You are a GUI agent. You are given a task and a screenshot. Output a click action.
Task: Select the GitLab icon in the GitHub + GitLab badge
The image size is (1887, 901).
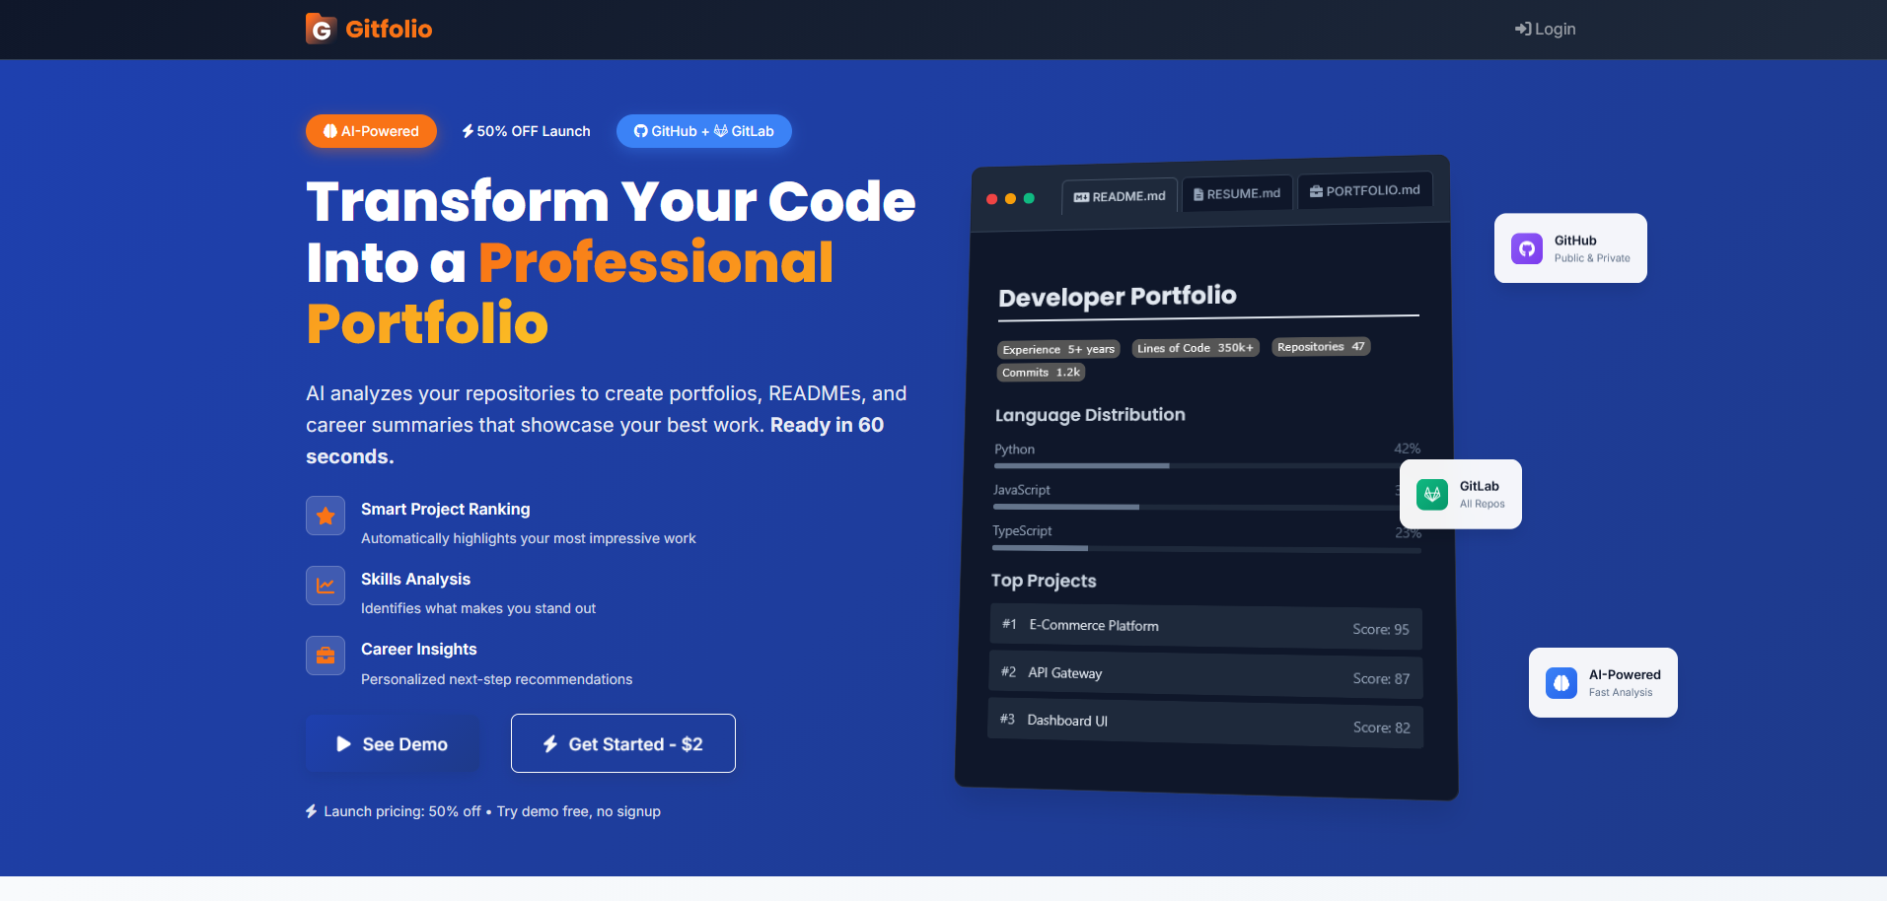click(721, 130)
